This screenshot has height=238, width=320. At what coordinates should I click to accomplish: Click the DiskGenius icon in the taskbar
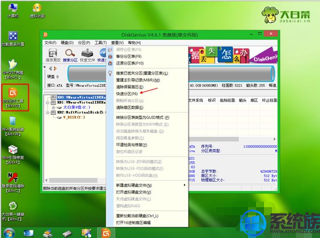click(x=106, y=233)
